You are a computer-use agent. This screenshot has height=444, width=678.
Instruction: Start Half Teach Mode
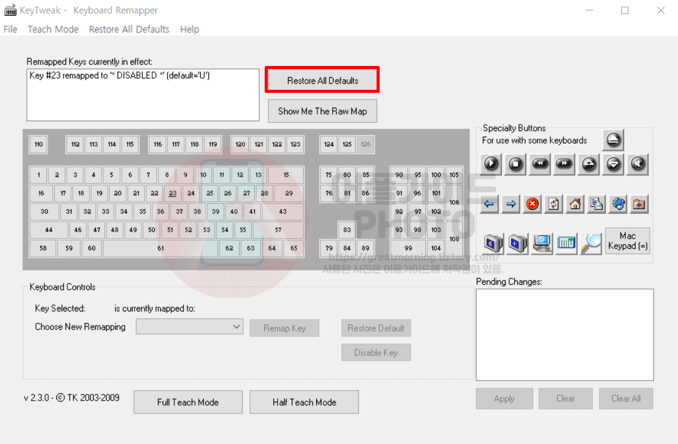click(x=304, y=402)
